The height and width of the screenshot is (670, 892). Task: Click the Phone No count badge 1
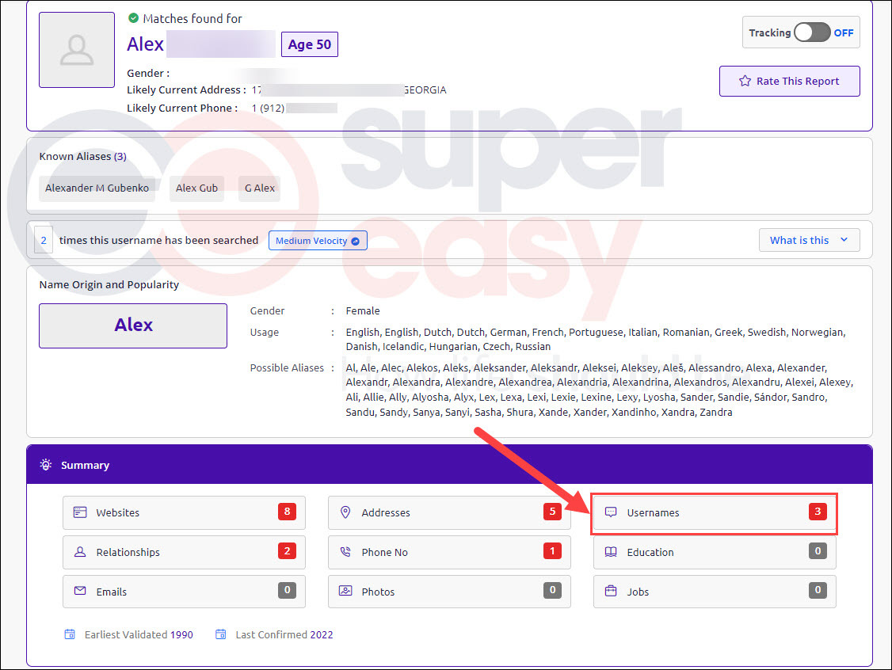coord(552,550)
